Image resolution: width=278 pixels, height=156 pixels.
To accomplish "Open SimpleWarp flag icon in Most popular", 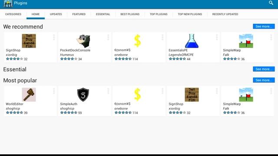I will [246, 94].
